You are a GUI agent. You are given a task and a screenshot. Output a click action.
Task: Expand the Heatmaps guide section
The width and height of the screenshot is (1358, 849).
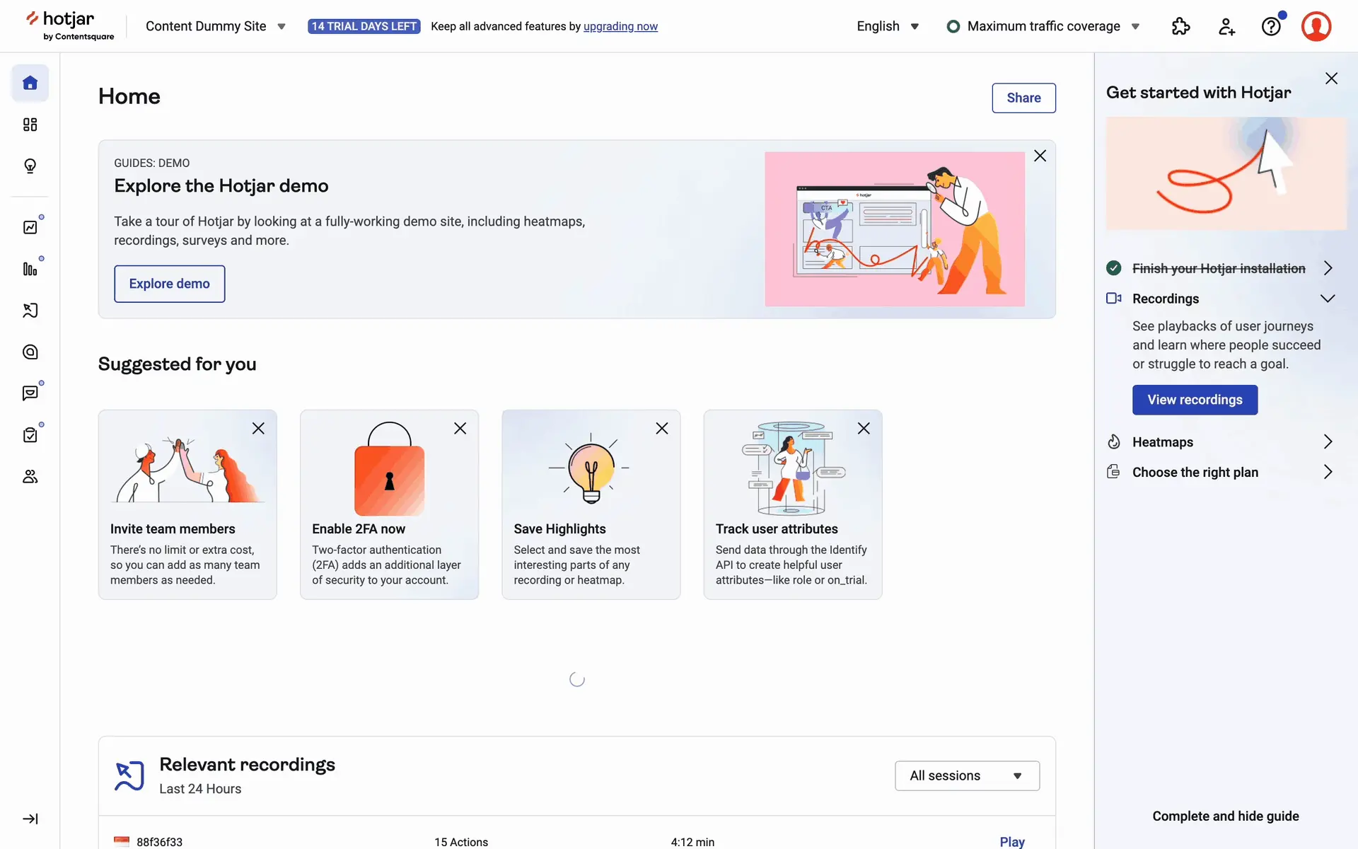[x=1328, y=441]
